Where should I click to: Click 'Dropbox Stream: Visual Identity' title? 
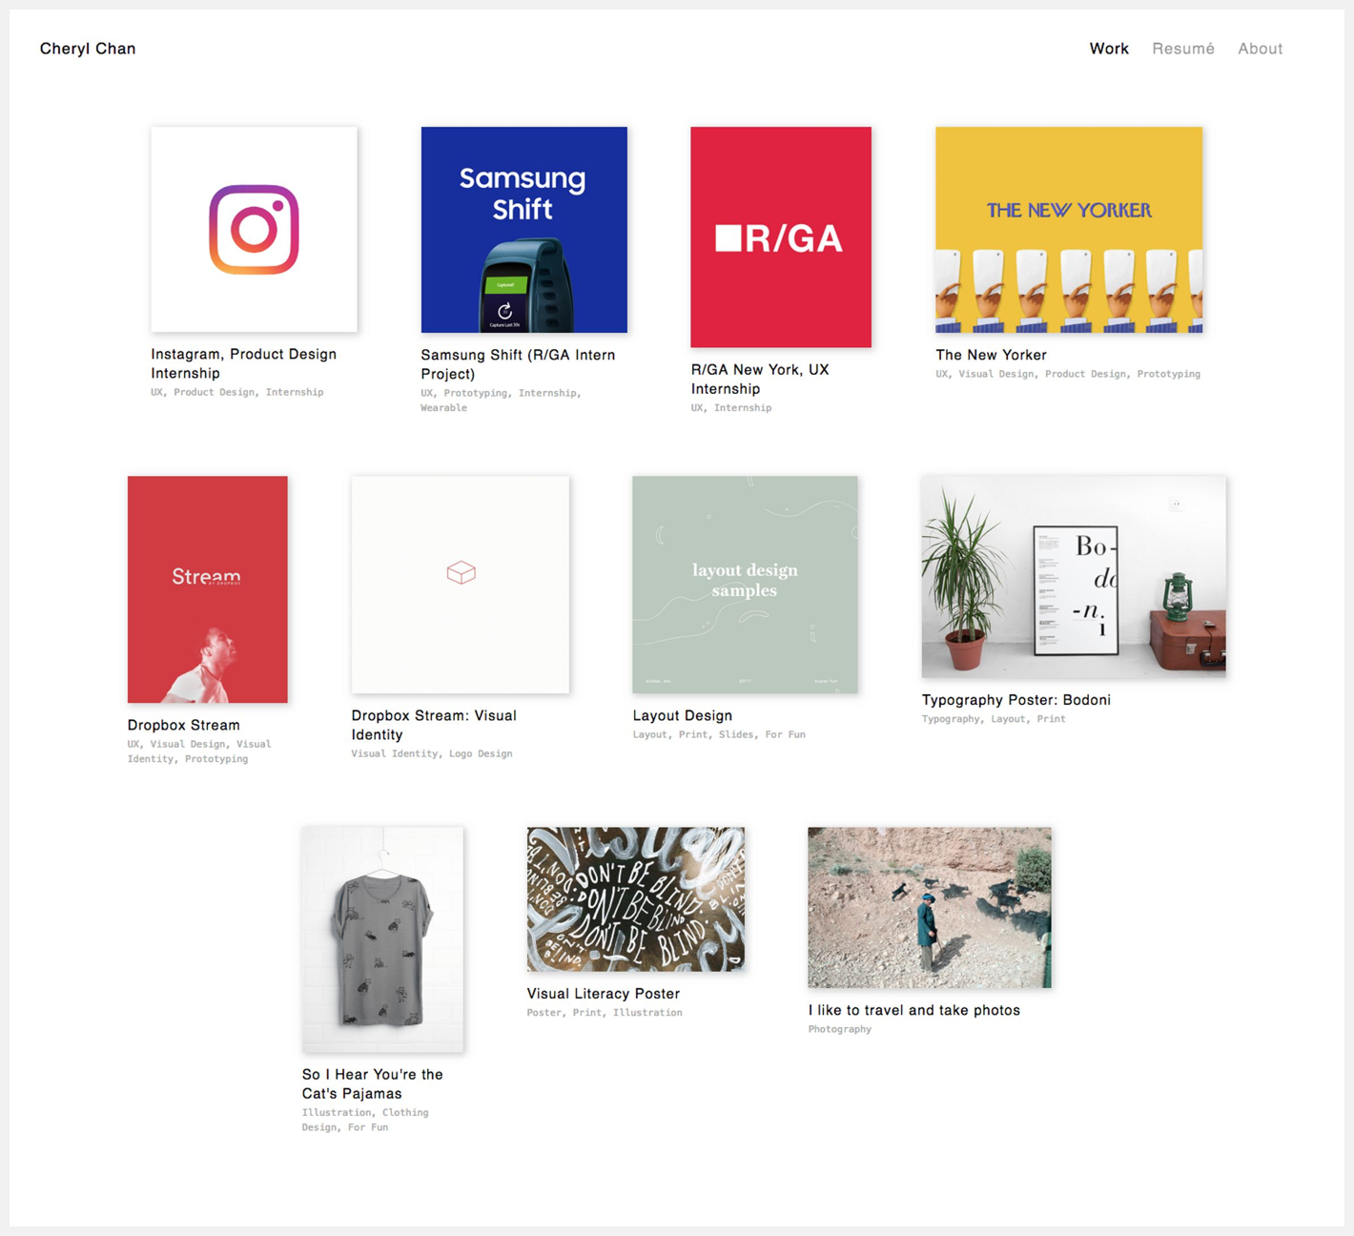434,725
